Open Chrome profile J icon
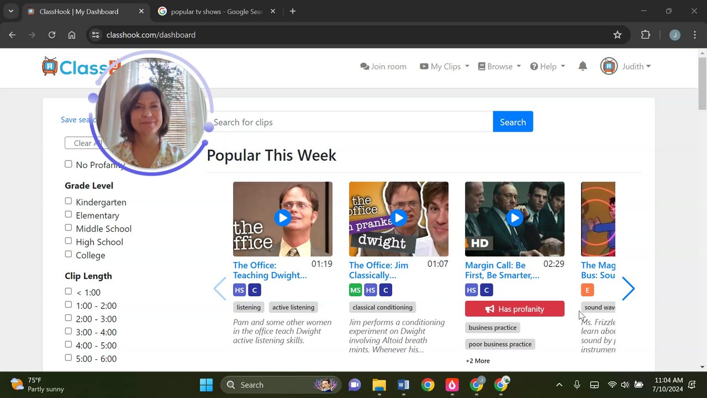This screenshot has height=398, width=707. [674, 35]
